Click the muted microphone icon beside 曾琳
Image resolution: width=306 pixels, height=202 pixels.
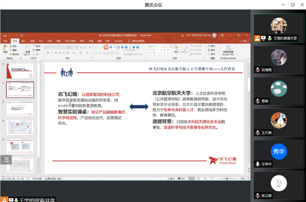coord(257,101)
